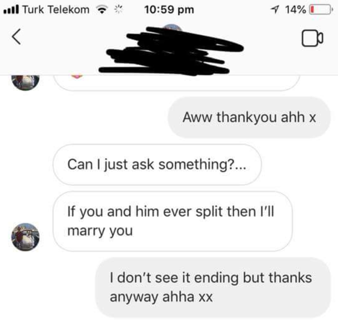Tap the back arrow to leave chat
Viewport: 338px width, 320px height.
16,37
